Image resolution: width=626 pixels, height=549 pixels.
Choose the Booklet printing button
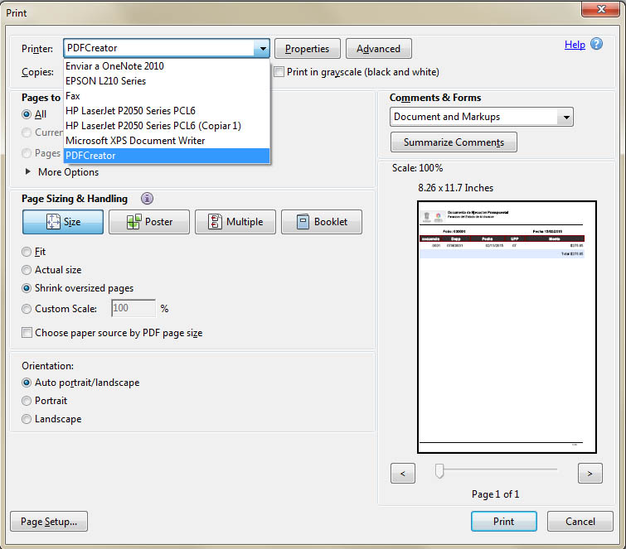(322, 222)
